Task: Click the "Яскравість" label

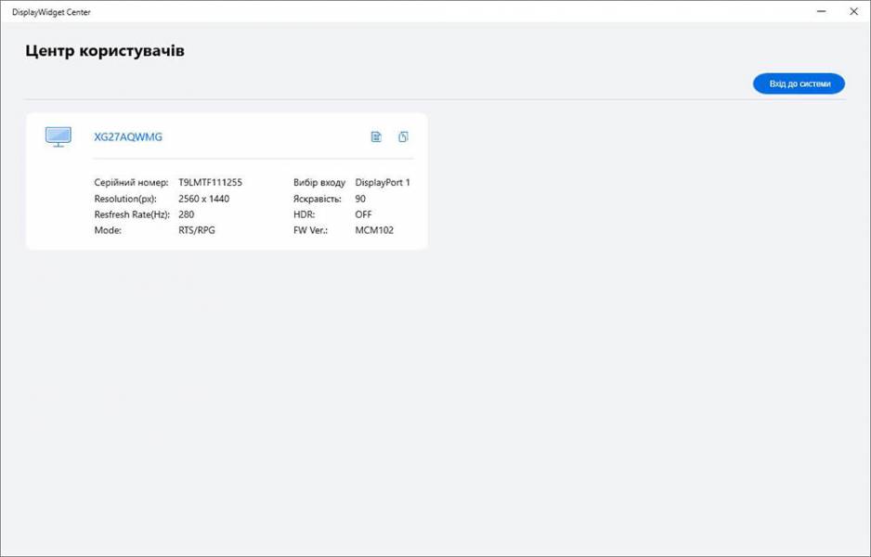Action: coord(318,199)
